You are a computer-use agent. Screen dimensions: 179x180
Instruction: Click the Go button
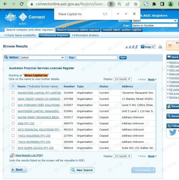[123, 58]
